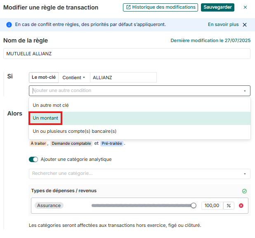Remove the Assurance category with red icon
This screenshot has height=238, width=255.
(241, 205)
